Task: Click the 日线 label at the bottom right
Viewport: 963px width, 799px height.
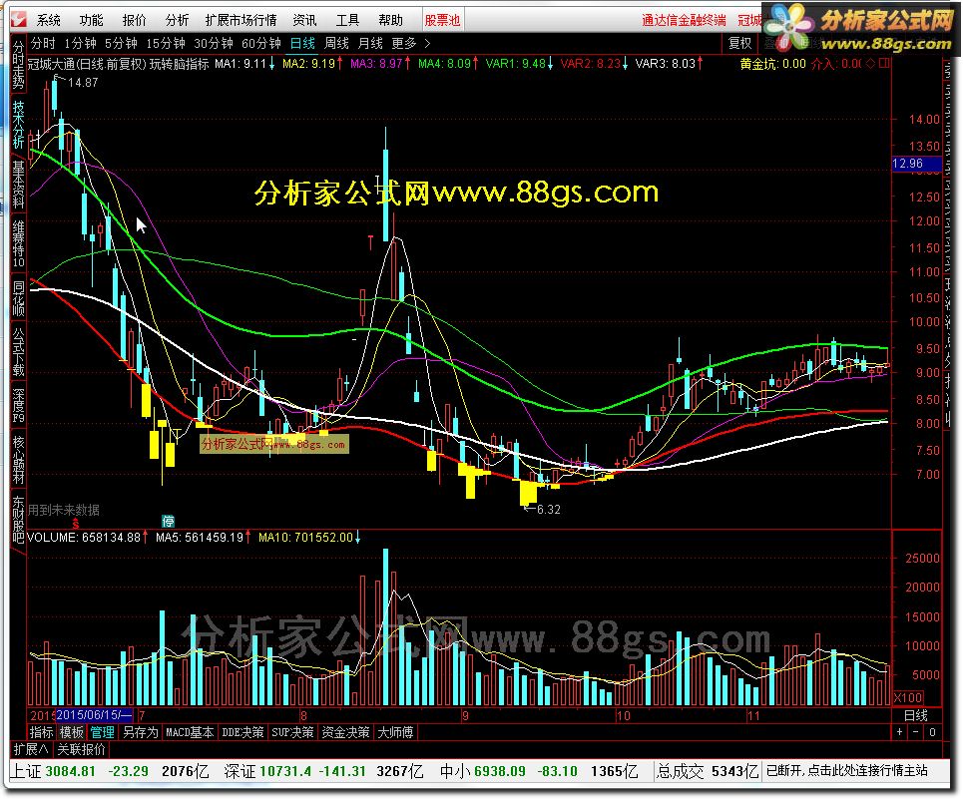Action: pyautogui.click(x=916, y=715)
